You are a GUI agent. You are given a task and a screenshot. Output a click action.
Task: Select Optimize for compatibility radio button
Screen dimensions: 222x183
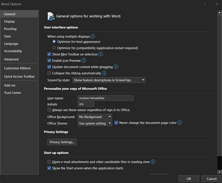coord(54,48)
